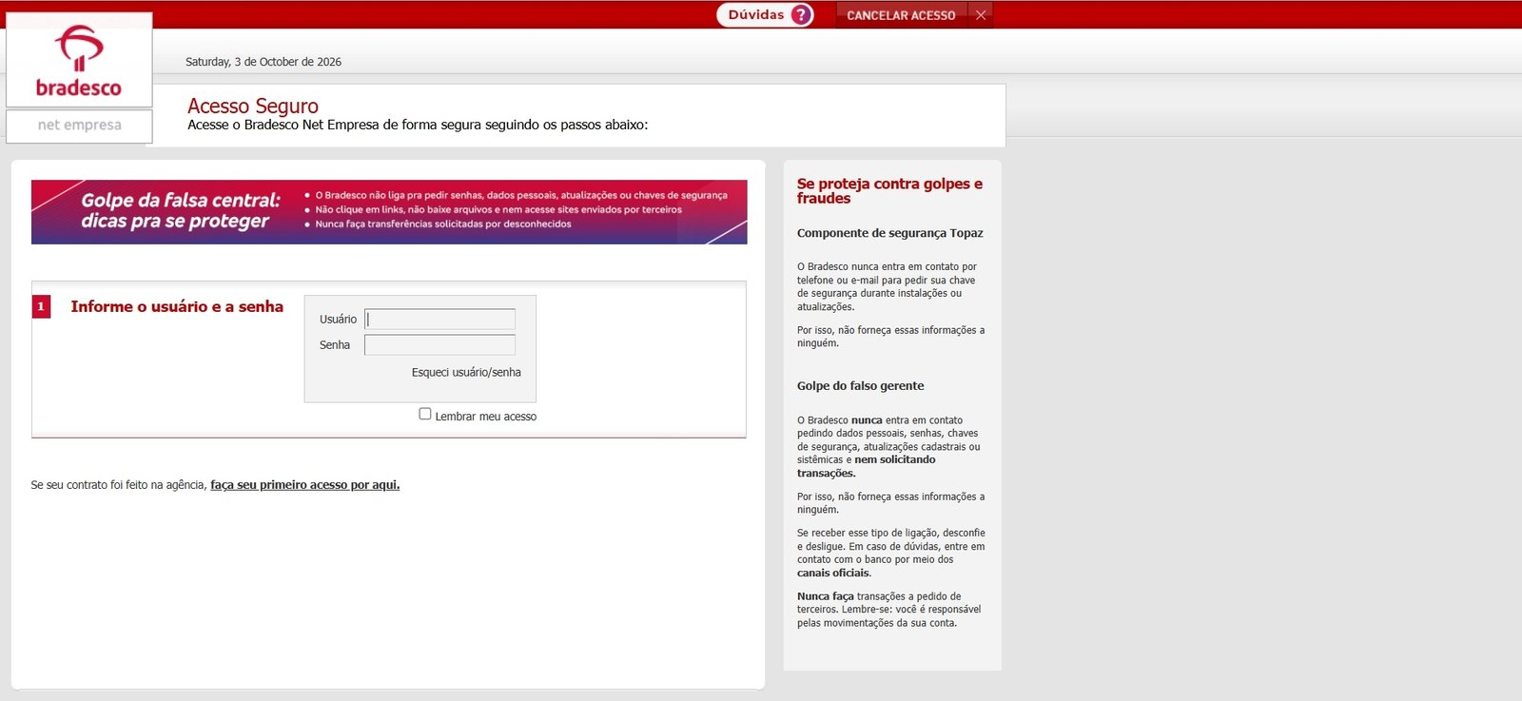Click the 'Lembrar meu acesso' label text
This screenshot has width=1522, height=701.
click(486, 417)
